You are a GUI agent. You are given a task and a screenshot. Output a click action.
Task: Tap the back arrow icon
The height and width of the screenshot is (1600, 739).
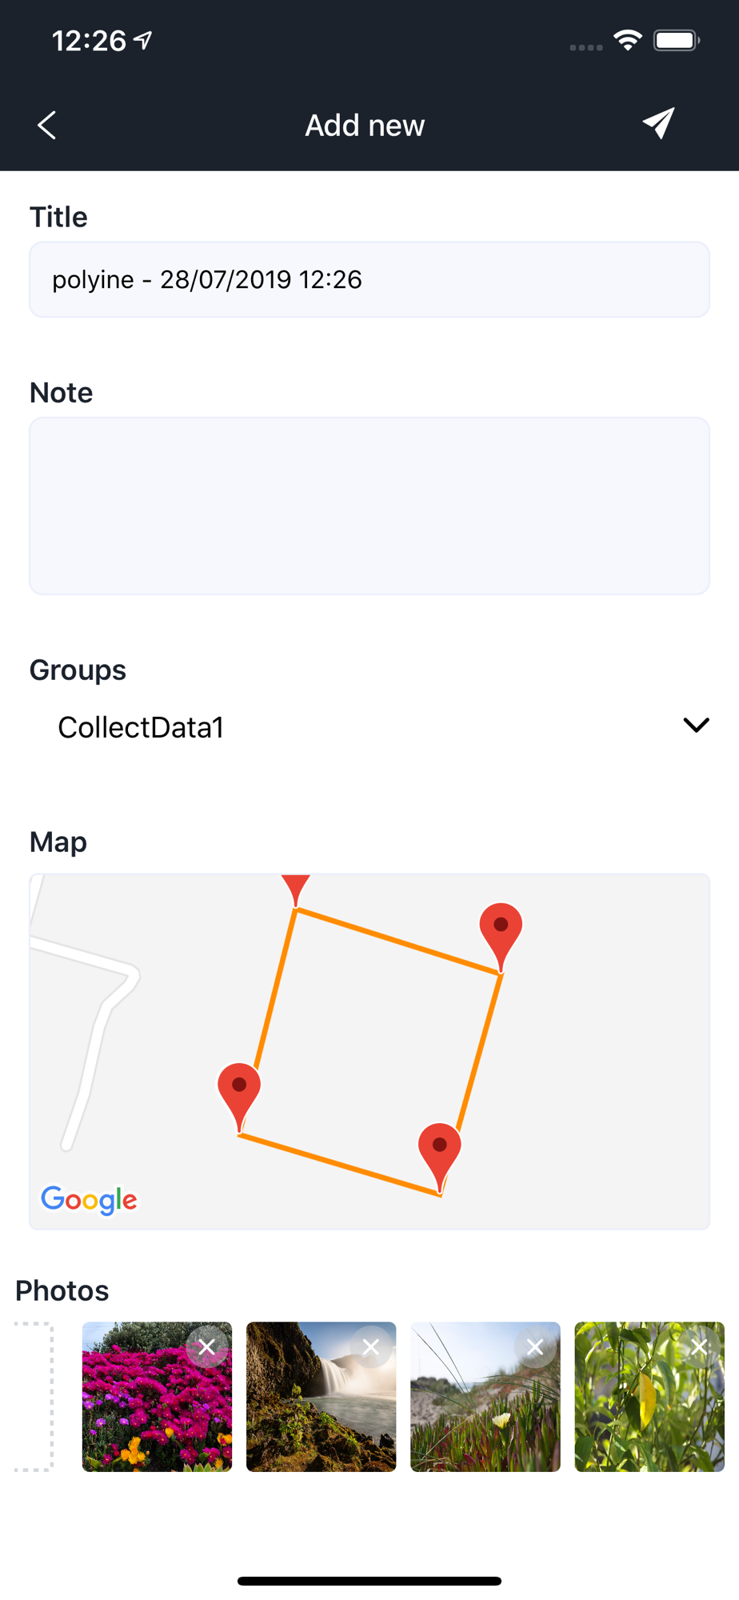46,125
